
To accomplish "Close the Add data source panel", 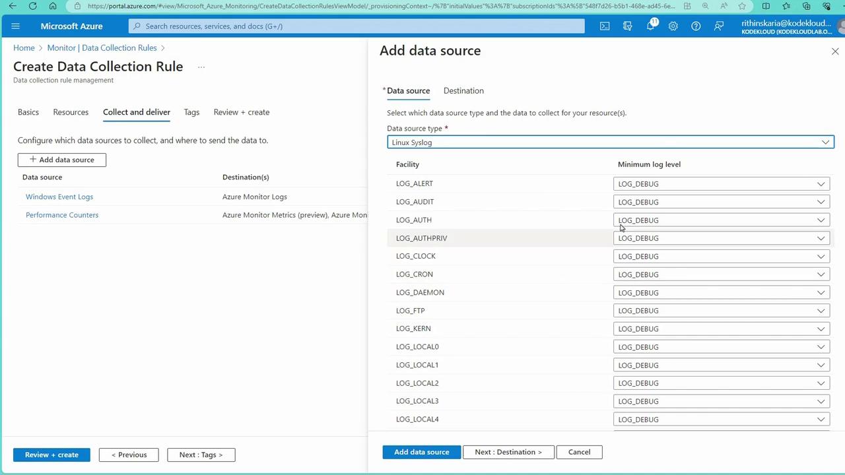I will point(834,51).
